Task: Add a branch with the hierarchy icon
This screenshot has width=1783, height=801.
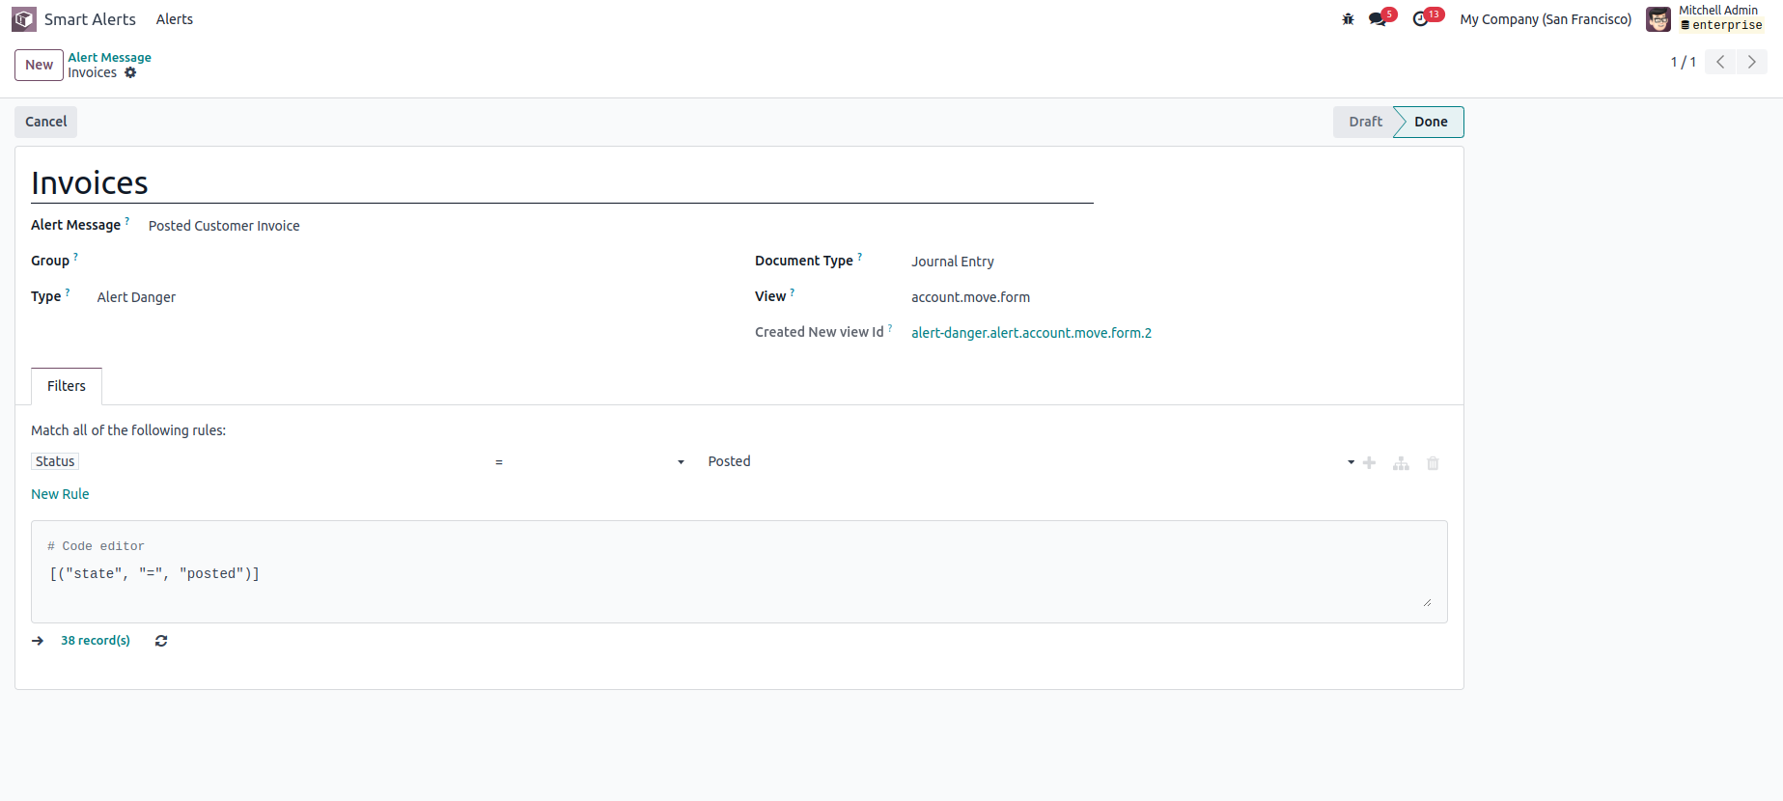Action: [x=1401, y=463]
